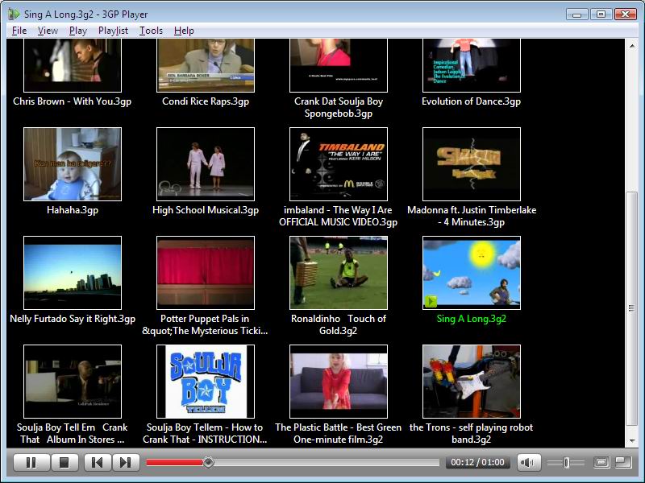Choose the Soulja Boy Tellem logo thumbnail

[x=206, y=382]
